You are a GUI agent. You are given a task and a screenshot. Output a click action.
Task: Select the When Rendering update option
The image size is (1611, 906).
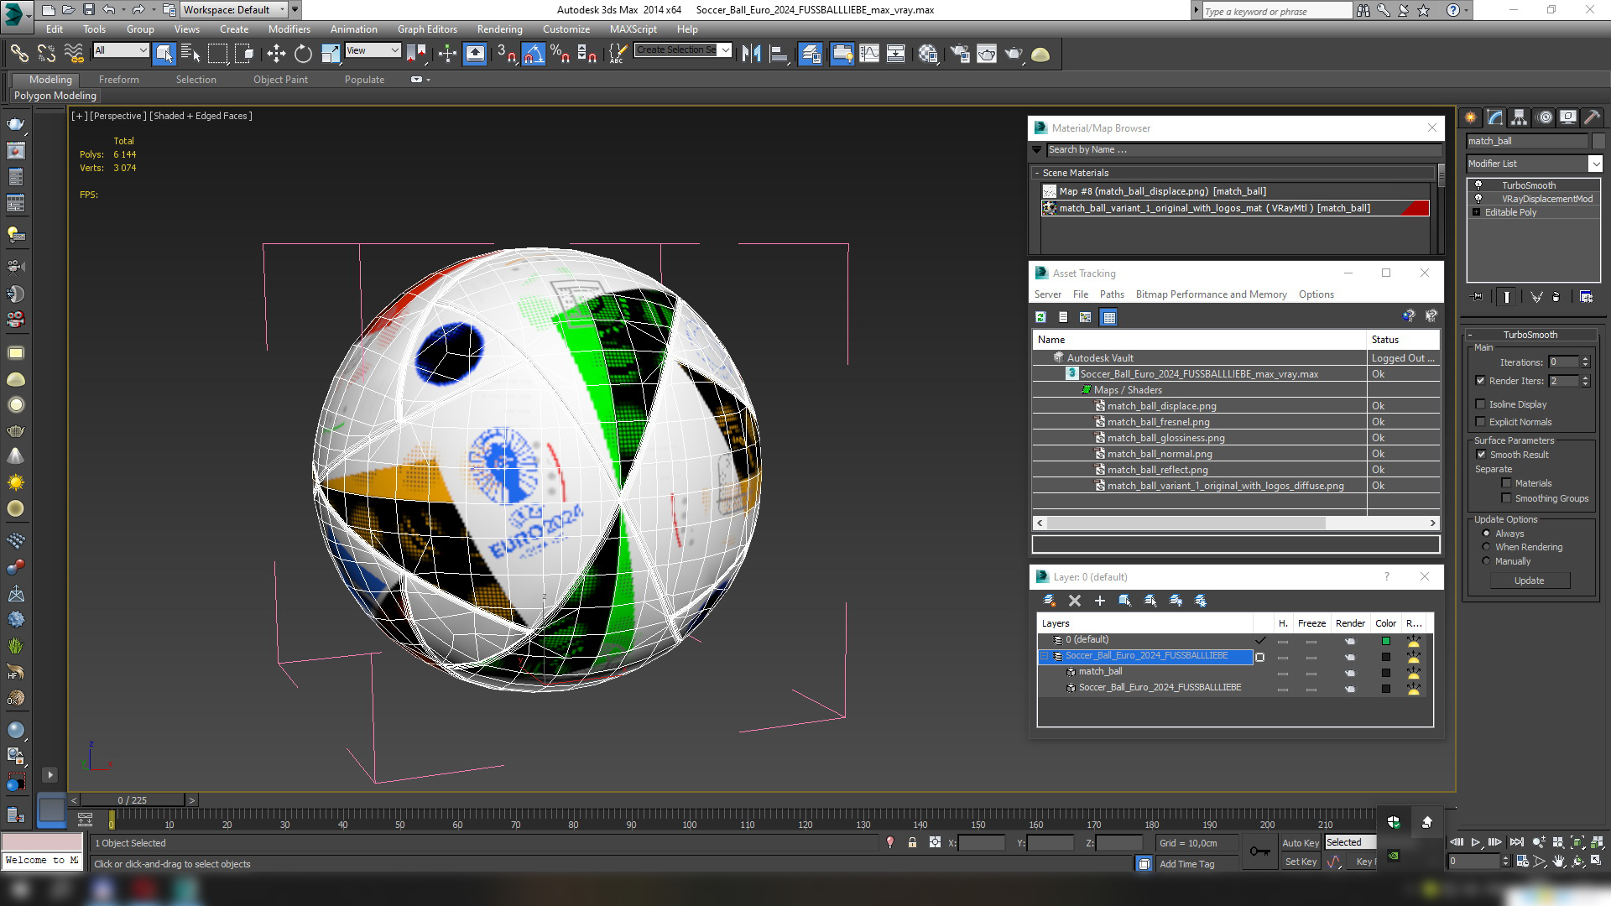[x=1487, y=547]
